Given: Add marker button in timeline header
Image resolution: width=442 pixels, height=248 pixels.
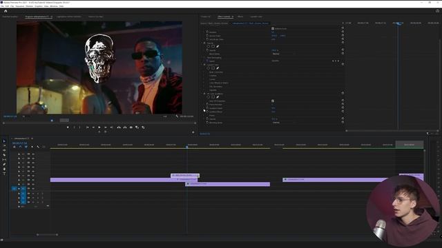Looking at the screenshot, I should 32,147.
